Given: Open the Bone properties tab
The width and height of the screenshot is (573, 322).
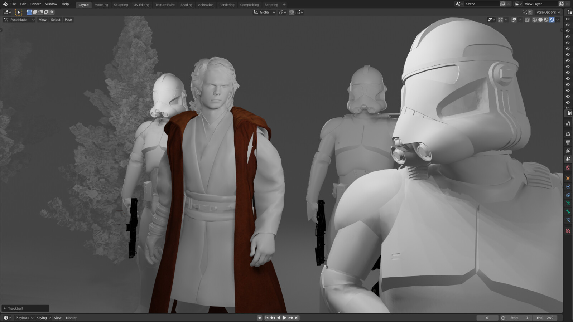Looking at the screenshot, I should click(x=568, y=212).
